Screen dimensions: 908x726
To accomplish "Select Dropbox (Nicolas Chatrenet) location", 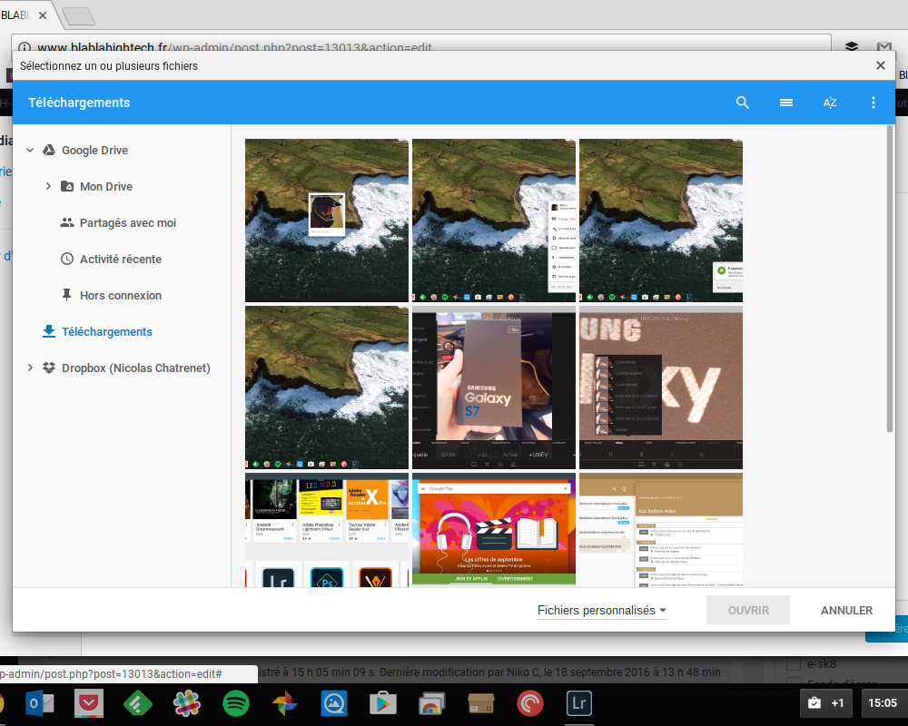I will (136, 368).
